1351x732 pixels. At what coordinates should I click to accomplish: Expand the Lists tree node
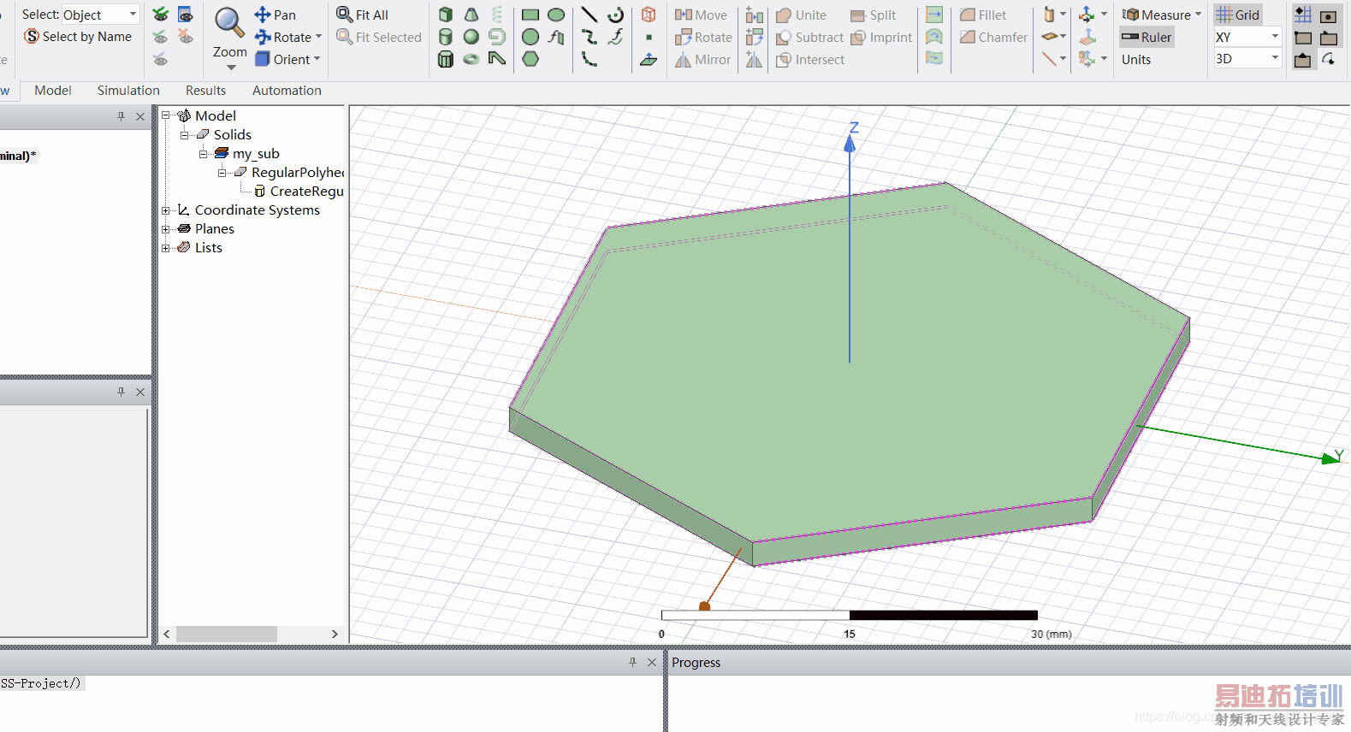(x=165, y=248)
